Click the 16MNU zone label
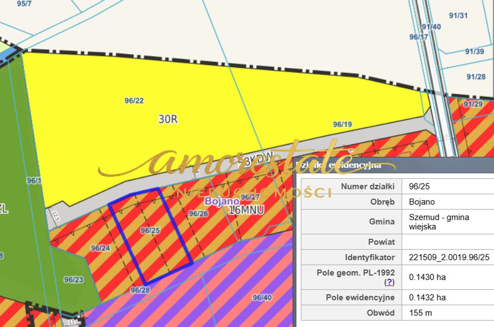The image size is (494, 327). 246,210
